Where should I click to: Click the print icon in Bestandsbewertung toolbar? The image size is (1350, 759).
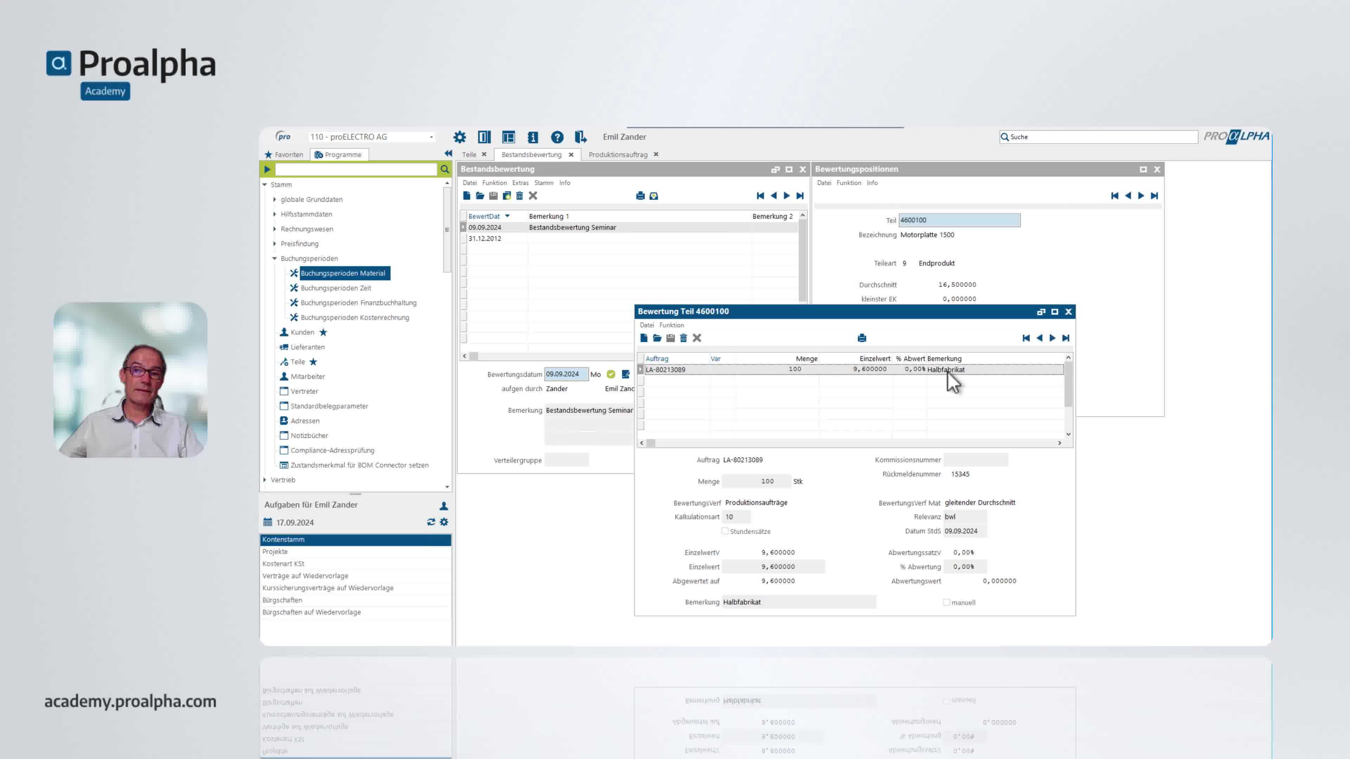[x=640, y=196]
